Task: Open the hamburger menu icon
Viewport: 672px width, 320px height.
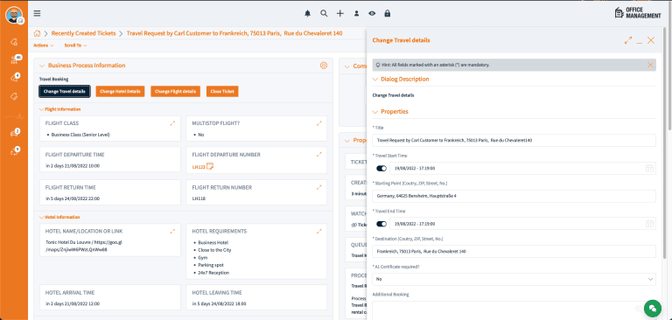Action: [x=38, y=13]
